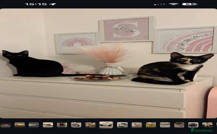Tap the cellular signal bars

coord(159,4)
